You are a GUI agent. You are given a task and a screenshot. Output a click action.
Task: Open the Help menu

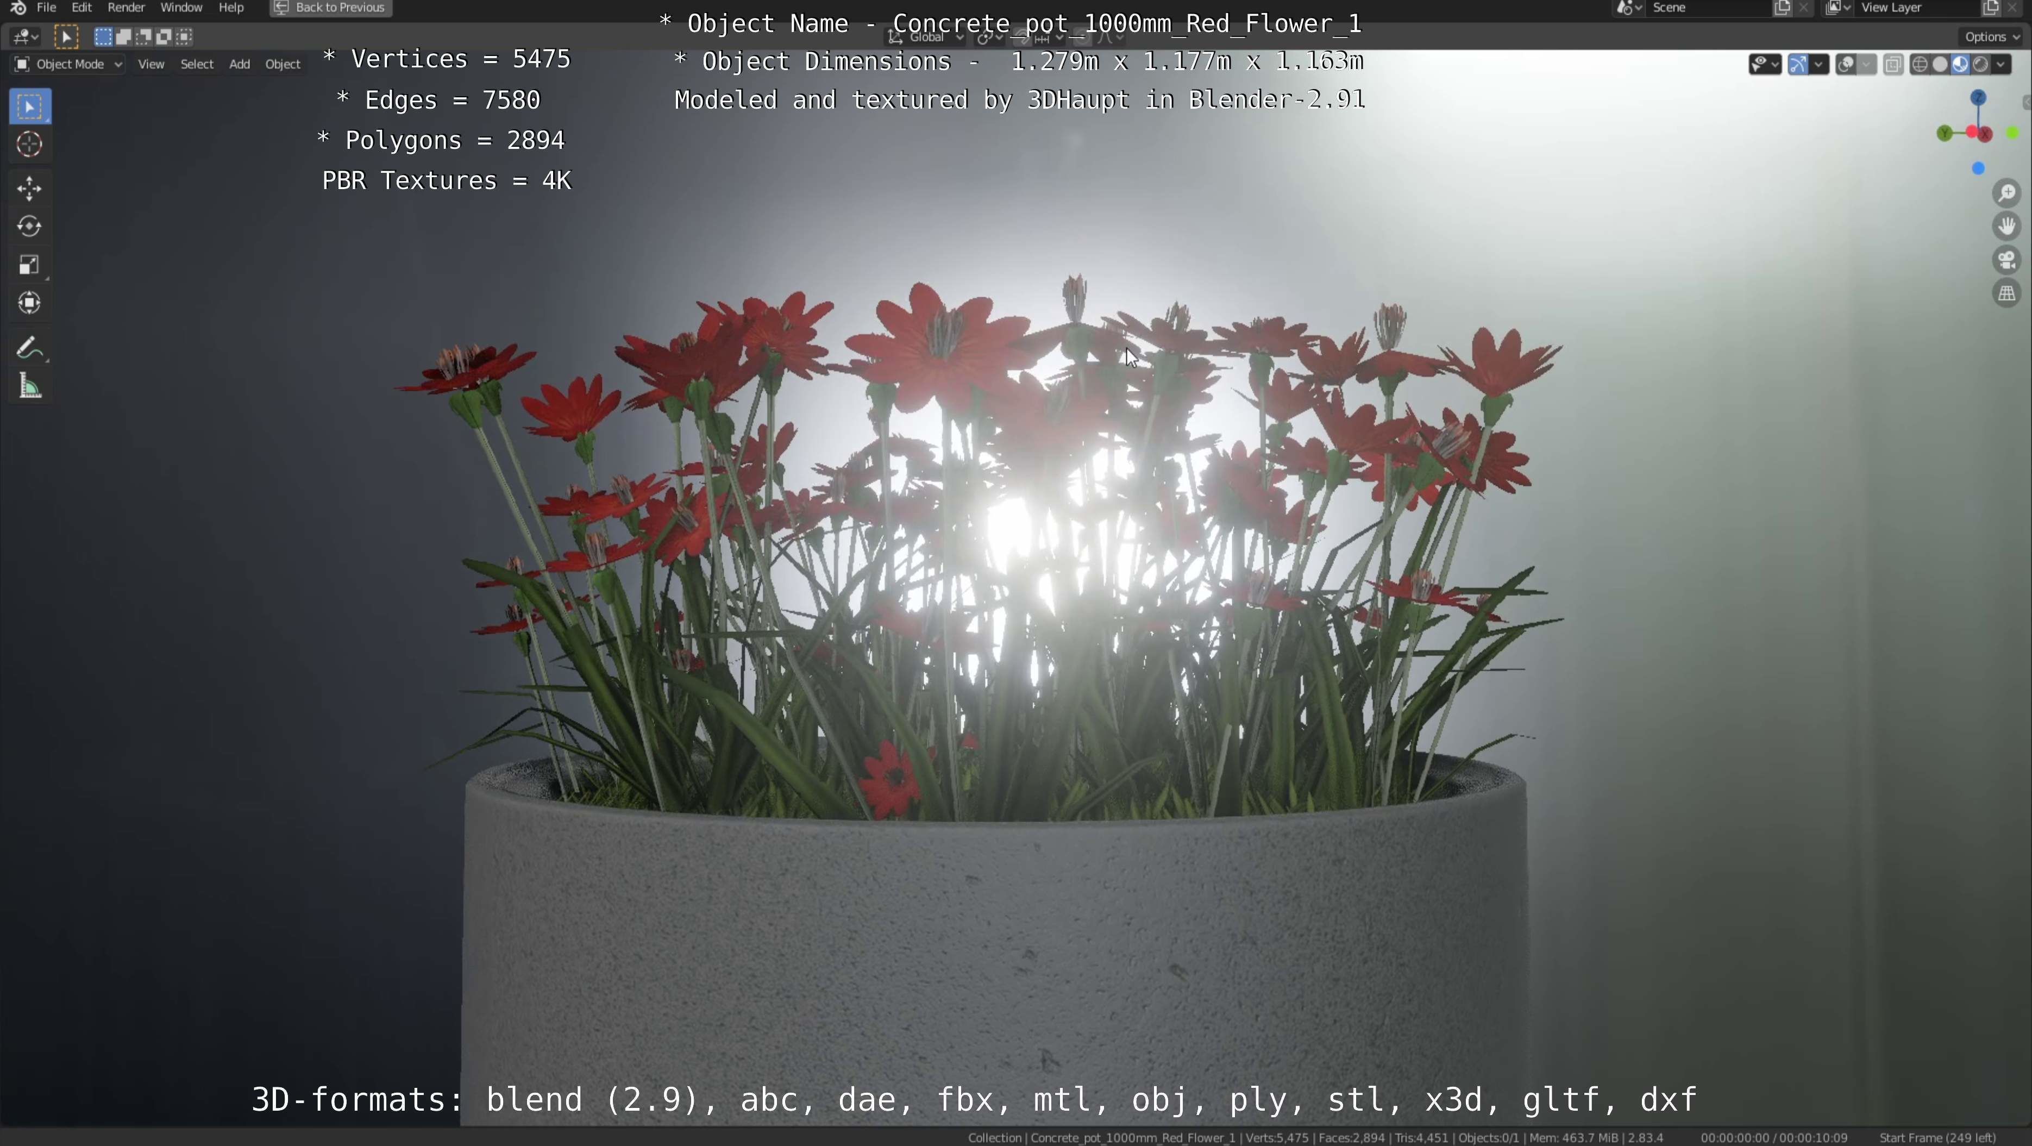point(231,8)
